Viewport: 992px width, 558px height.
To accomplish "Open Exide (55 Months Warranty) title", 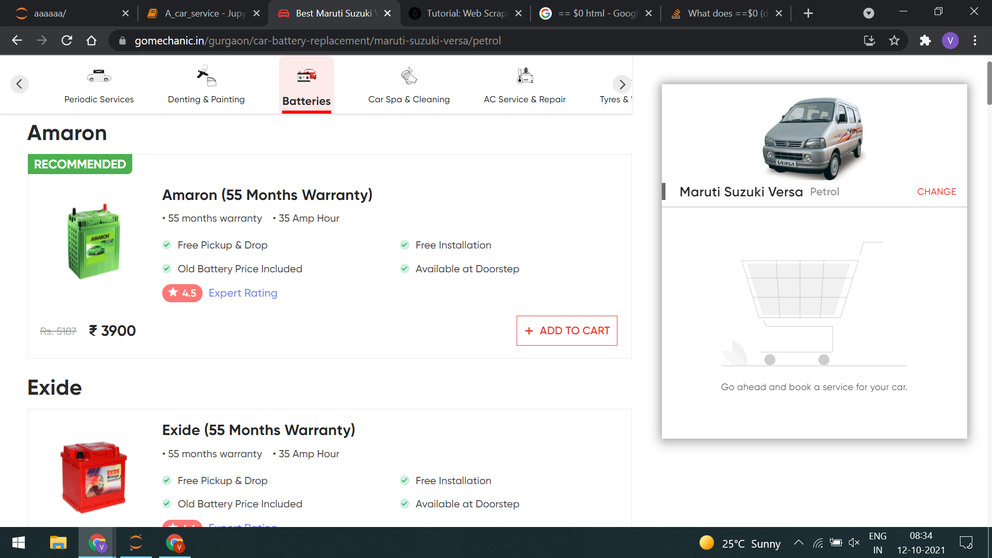I will pyautogui.click(x=259, y=430).
